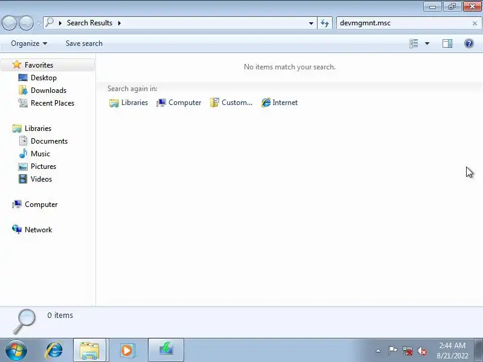Select Network in navigation pane
Screen dimensions: 483x362
38,229
